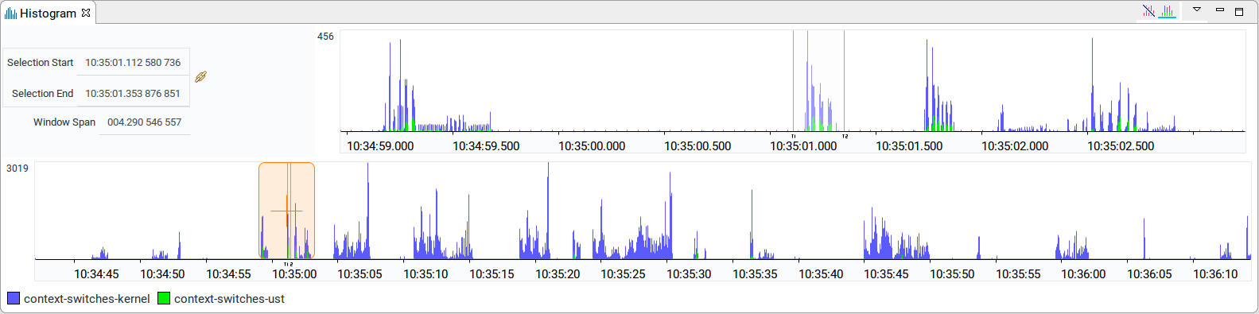Image resolution: width=1259 pixels, height=314 pixels.
Task: Click the context-switches-kernel legend label
Action: click(x=87, y=299)
